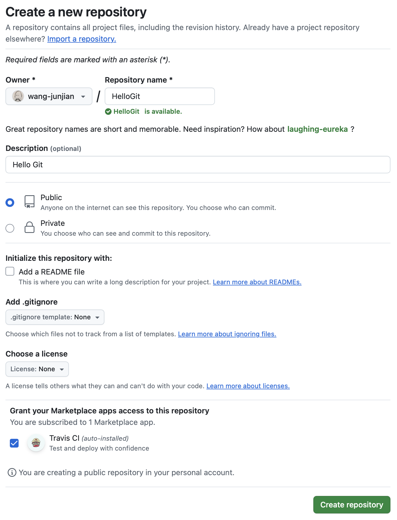Use the suggested name laughing-eureka
Image resolution: width=397 pixels, height=520 pixels.
tap(317, 129)
